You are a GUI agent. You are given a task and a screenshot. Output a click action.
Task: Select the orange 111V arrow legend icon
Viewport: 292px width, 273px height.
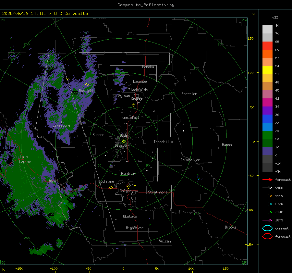tap(267, 196)
